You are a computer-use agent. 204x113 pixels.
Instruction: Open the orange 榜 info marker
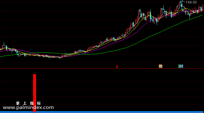[x=160, y=66]
